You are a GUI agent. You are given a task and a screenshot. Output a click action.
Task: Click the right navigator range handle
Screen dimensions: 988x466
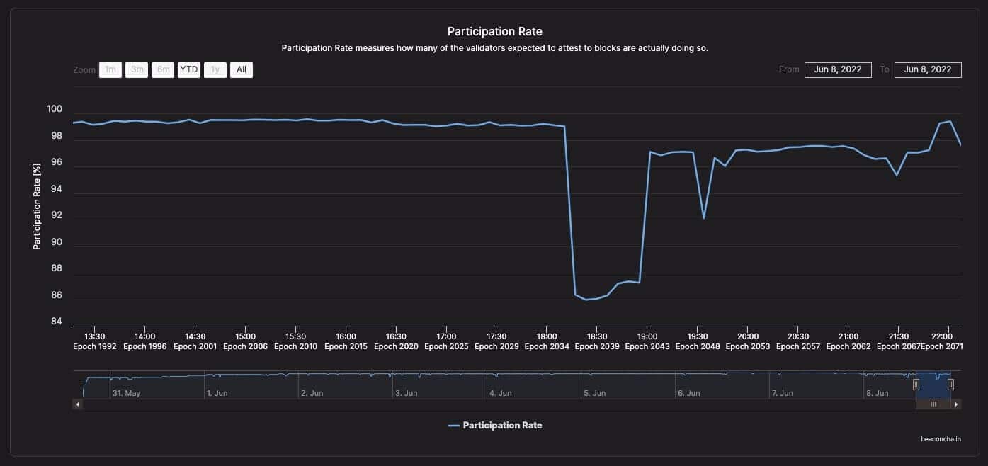click(x=950, y=385)
